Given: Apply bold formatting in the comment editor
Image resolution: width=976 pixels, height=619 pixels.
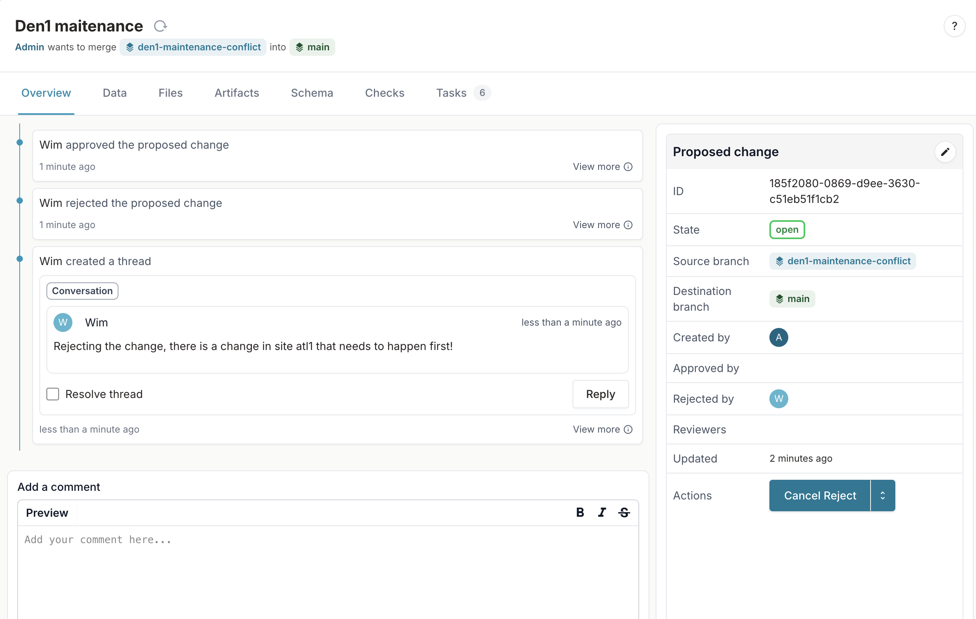Looking at the screenshot, I should click(580, 512).
